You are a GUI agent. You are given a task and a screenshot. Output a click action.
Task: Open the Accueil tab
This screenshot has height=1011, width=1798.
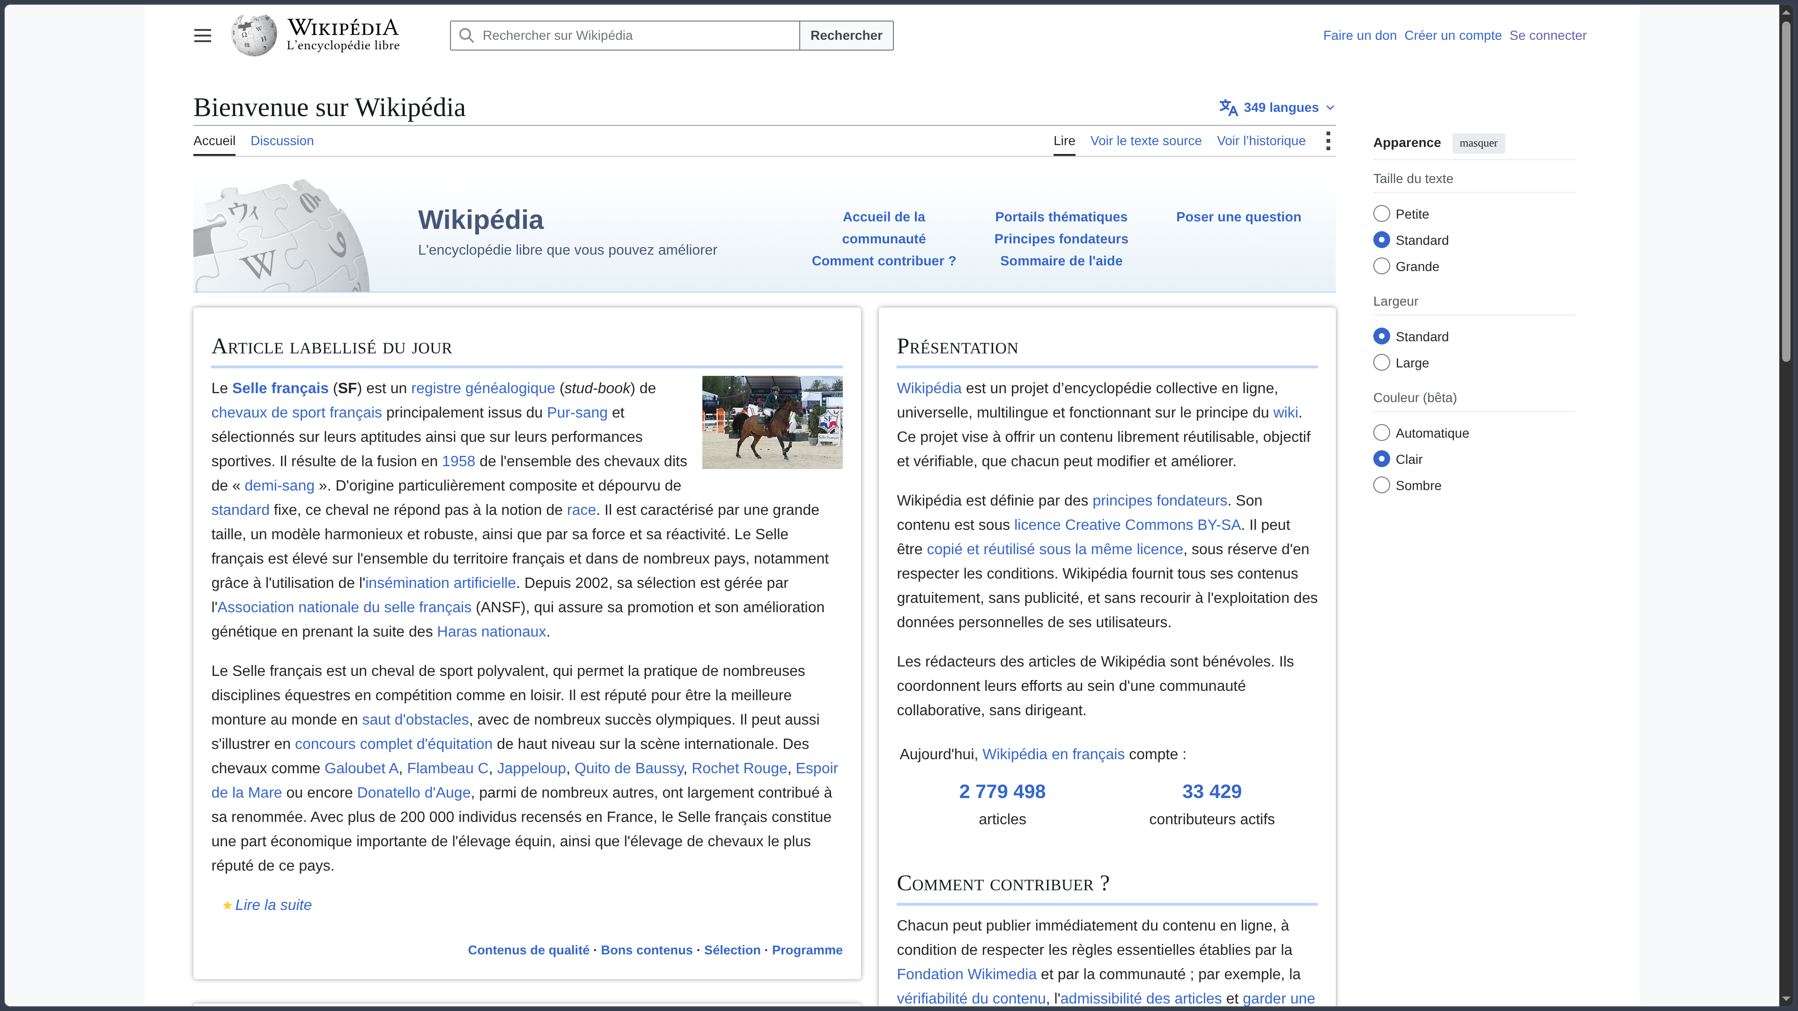214,141
